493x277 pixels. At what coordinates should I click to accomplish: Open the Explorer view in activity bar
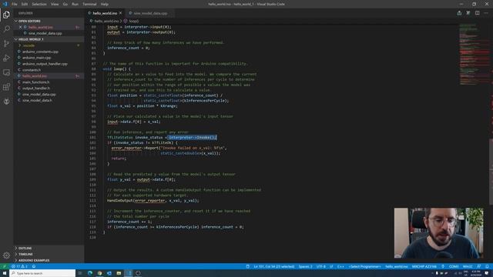[x=6, y=15]
